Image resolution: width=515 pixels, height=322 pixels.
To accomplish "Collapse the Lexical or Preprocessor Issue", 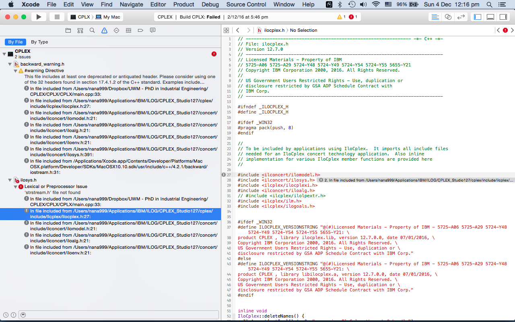I will (15, 187).
